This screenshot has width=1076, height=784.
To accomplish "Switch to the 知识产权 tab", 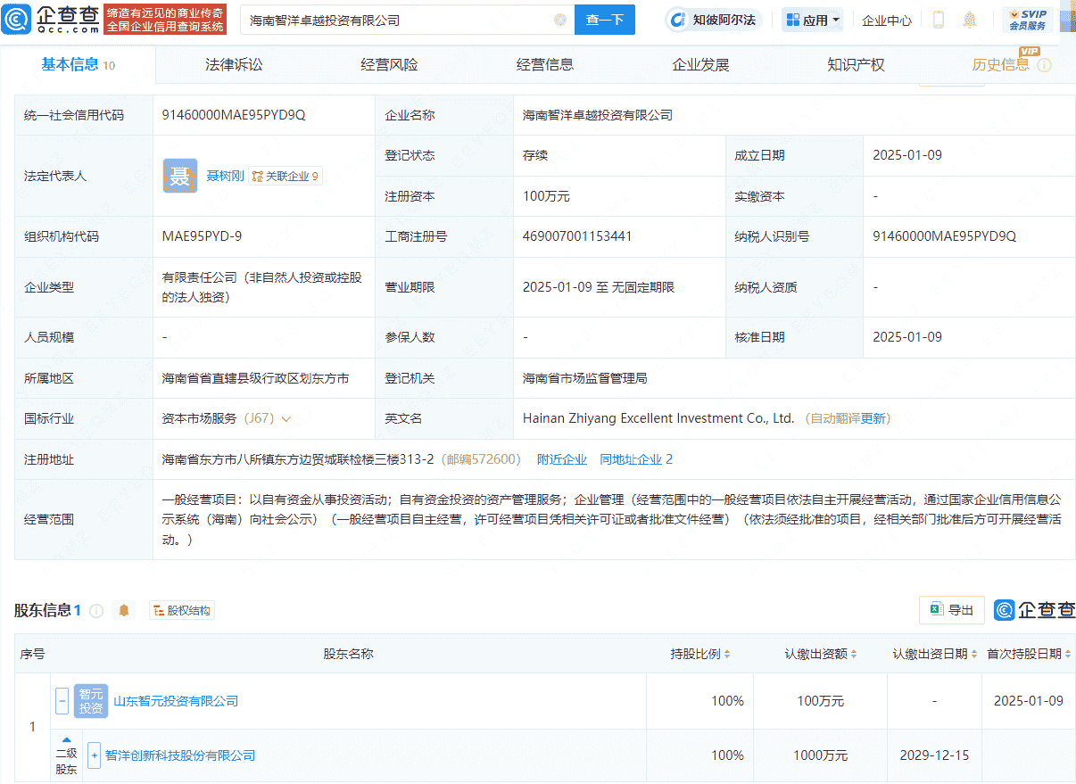I will click(x=855, y=63).
